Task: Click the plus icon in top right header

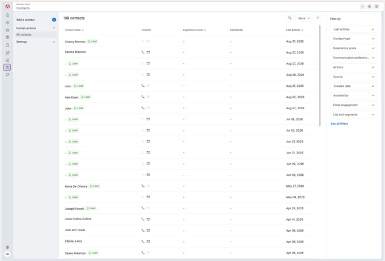Action: (363, 7)
